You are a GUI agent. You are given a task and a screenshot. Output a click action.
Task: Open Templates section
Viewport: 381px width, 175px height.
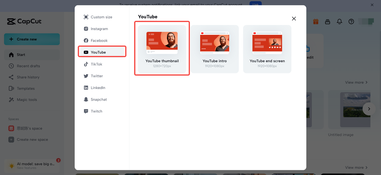[32, 88]
